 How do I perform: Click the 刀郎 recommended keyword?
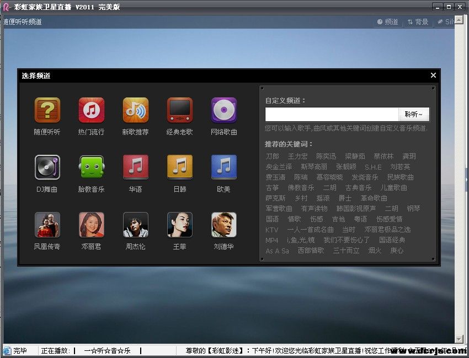[x=273, y=156]
